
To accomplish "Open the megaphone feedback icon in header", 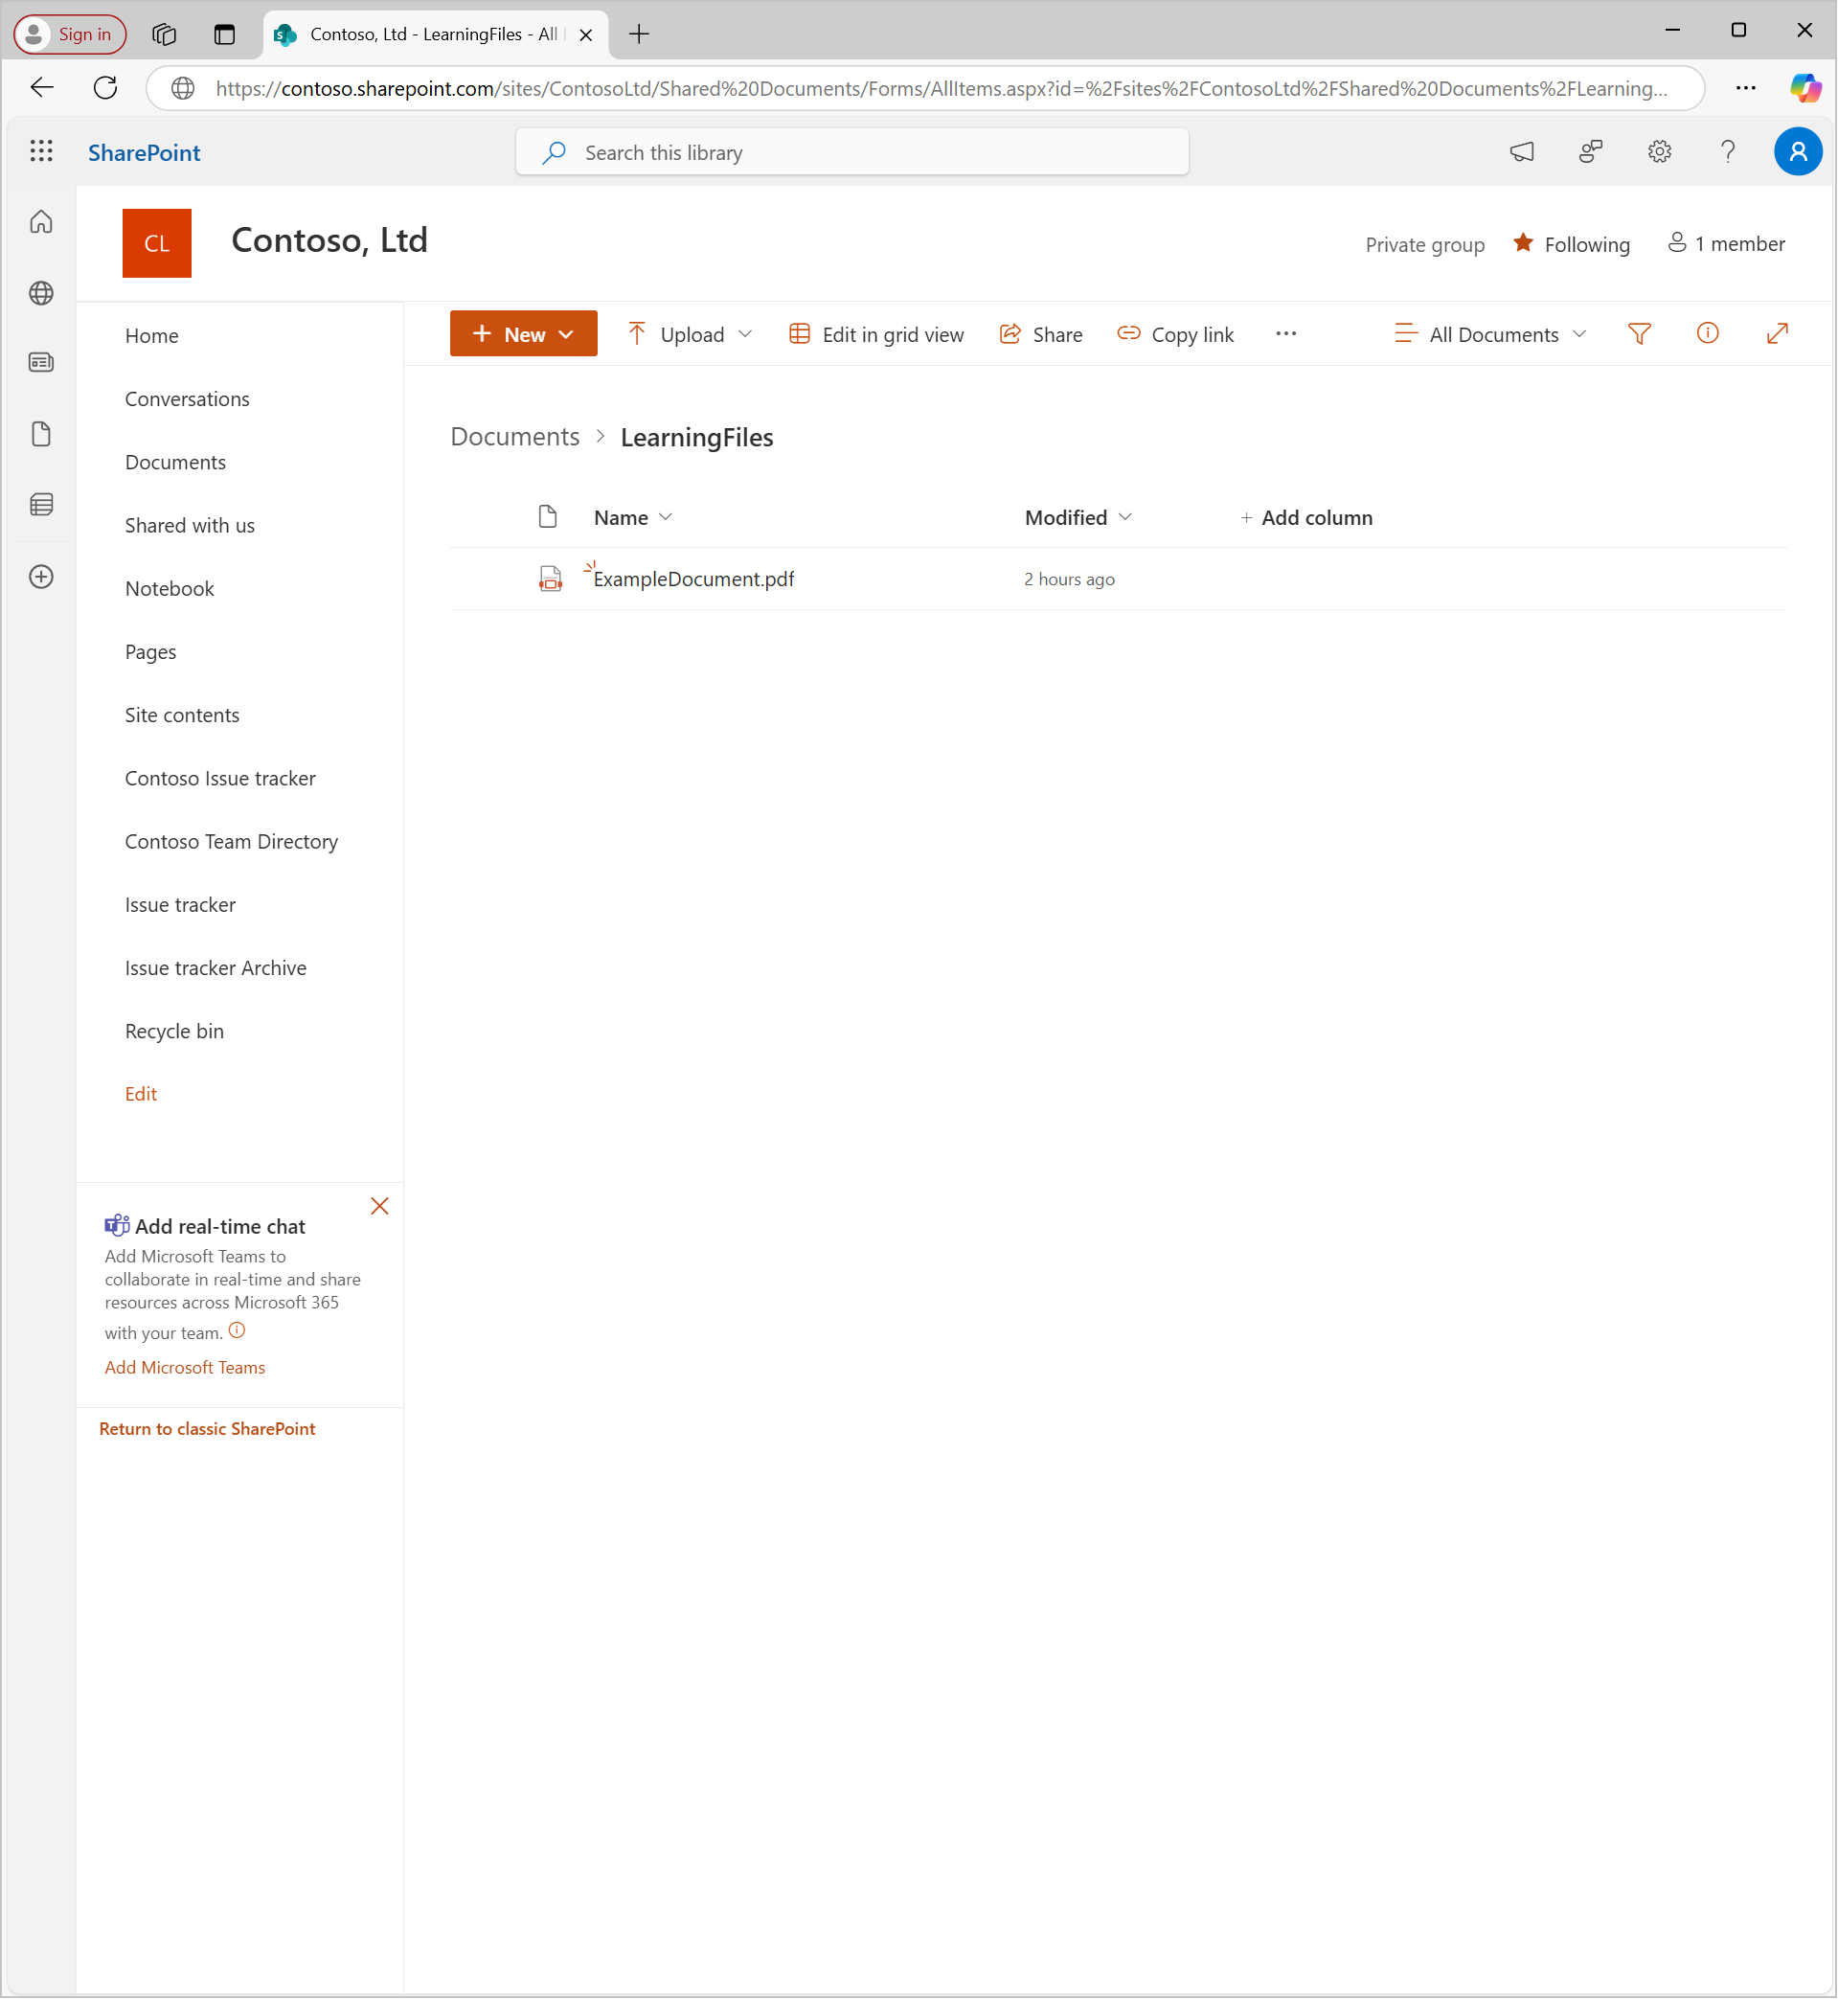I will click(1522, 151).
